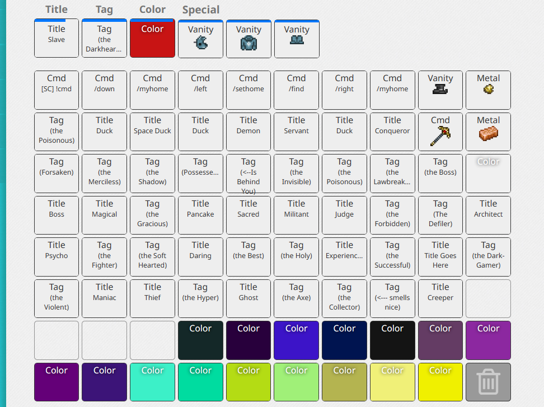Click the equipped Vanity helmet slot
Viewport: 544px width, 407px height.
pyautogui.click(x=200, y=39)
